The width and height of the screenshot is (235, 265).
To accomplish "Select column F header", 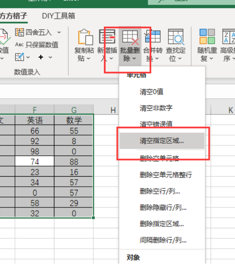I will pyautogui.click(x=34, y=110).
